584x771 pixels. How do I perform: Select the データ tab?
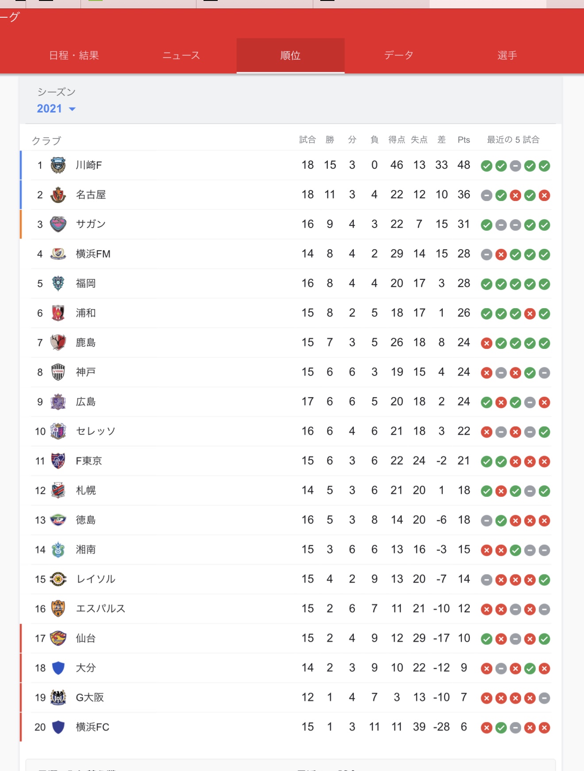pos(399,55)
